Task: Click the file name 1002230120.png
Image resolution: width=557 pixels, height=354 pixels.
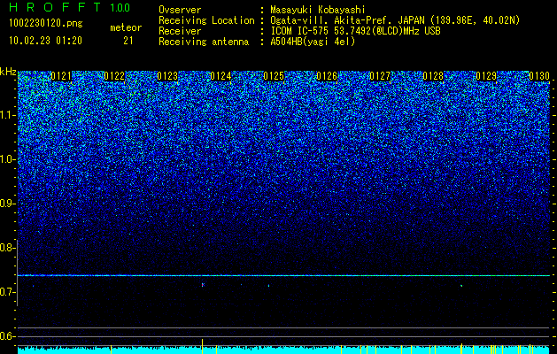Action: pyautogui.click(x=46, y=24)
